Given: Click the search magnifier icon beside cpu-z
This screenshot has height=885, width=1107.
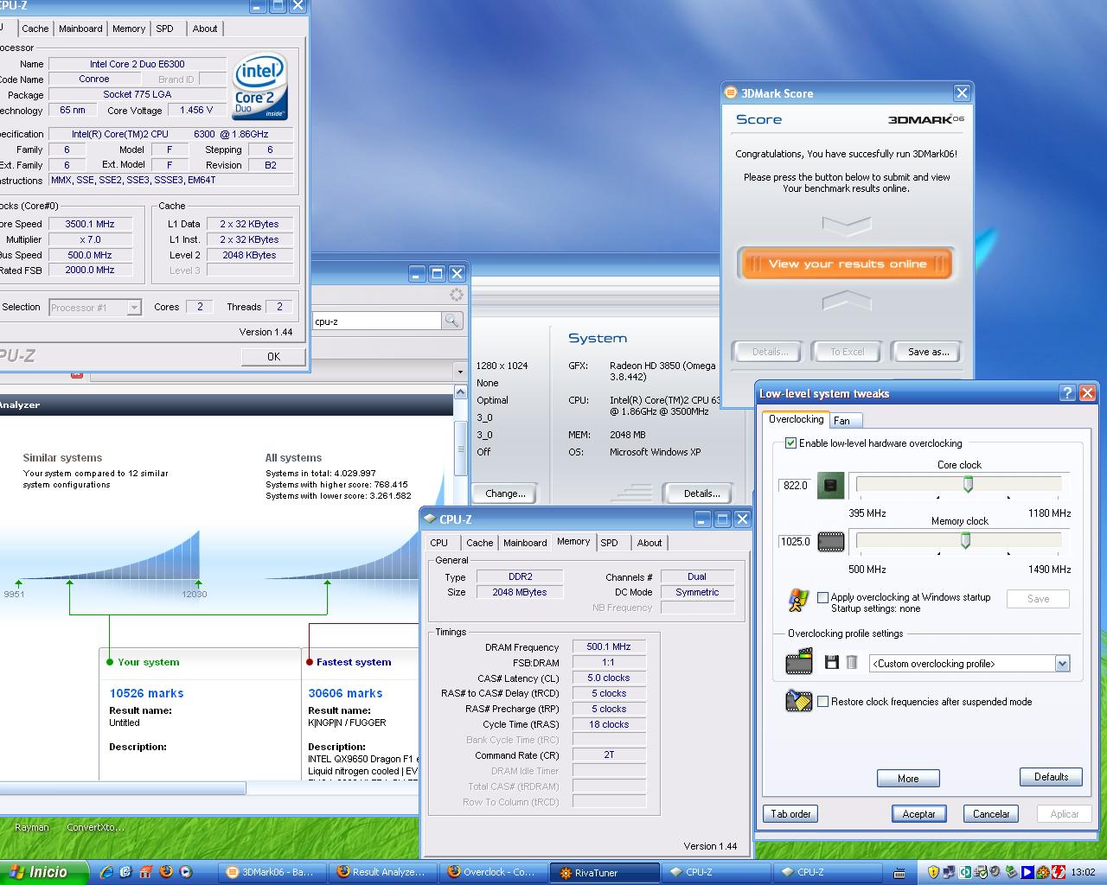Looking at the screenshot, I should [x=451, y=321].
